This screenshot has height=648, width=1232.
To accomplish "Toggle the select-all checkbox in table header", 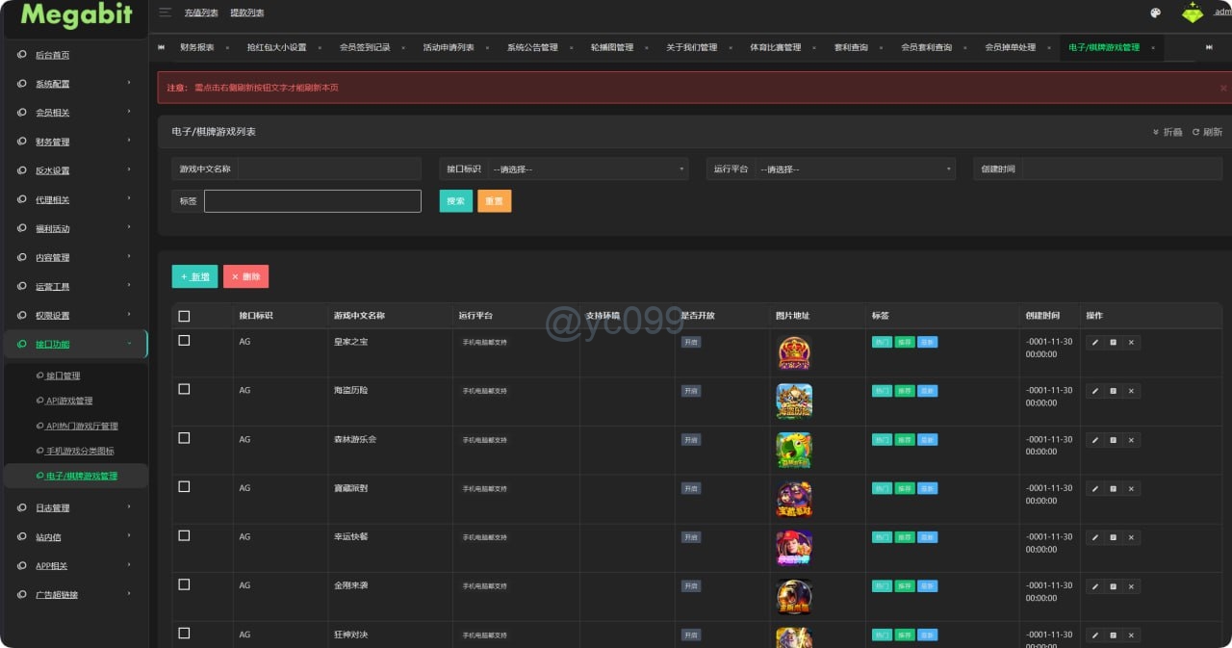I will point(184,316).
